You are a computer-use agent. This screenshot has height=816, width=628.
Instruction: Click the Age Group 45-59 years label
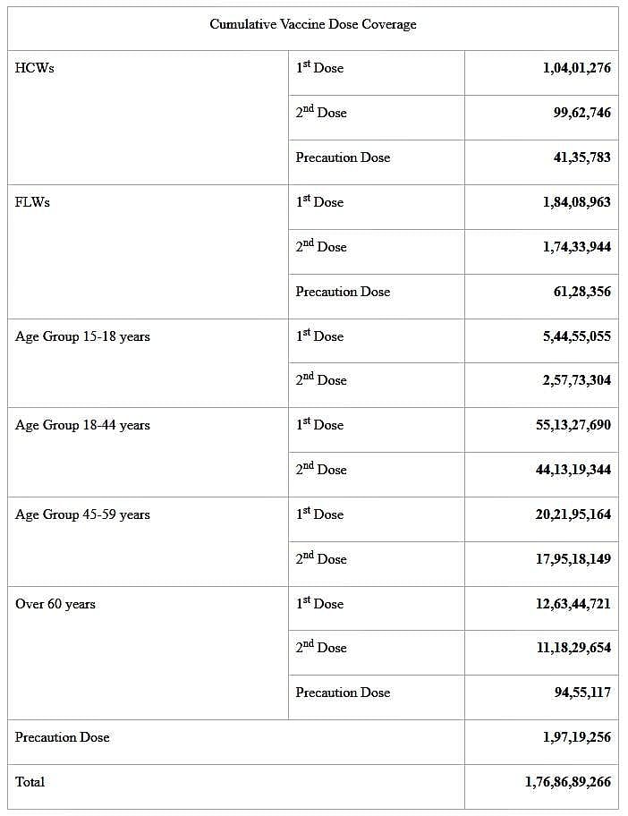tap(82, 514)
